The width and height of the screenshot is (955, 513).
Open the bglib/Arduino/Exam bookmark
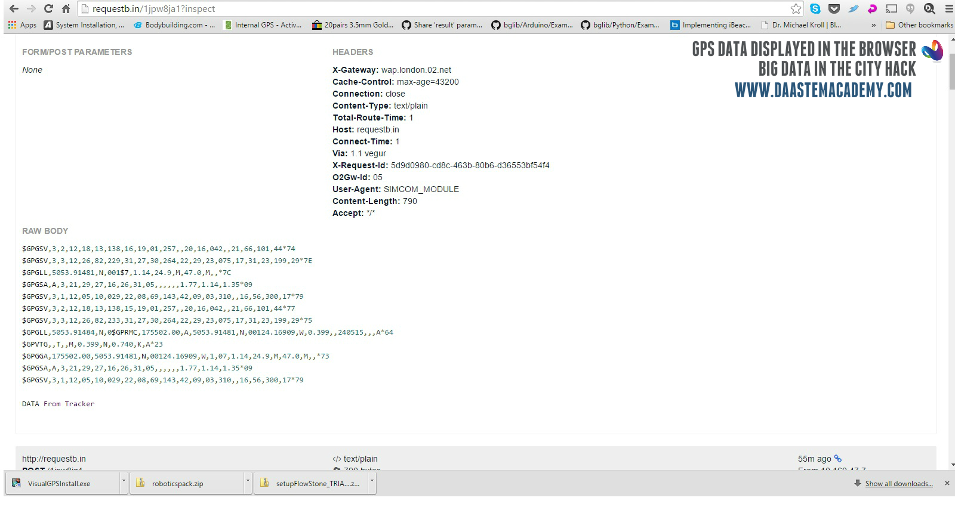click(x=532, y=25)
